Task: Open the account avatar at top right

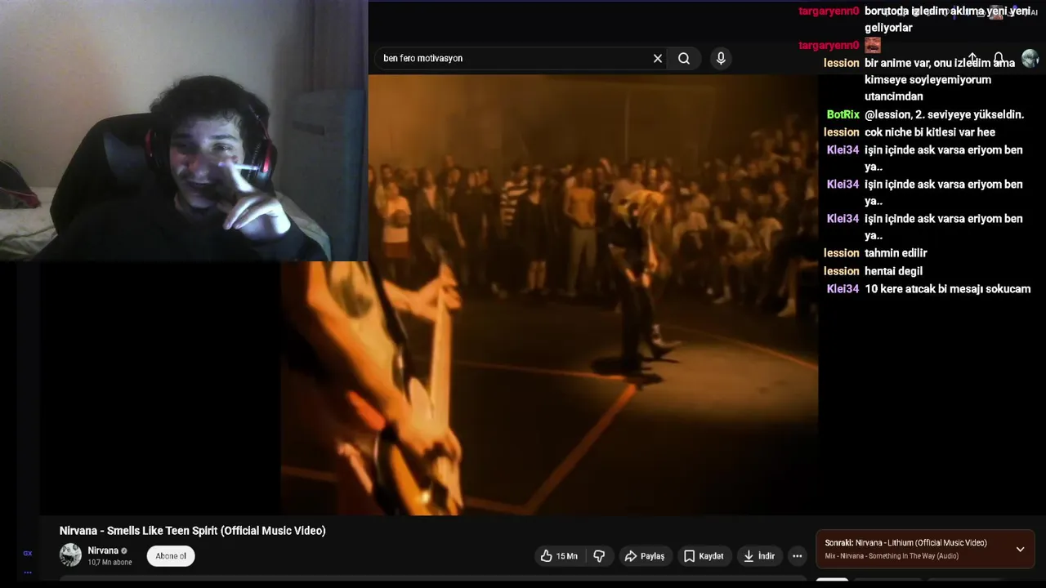Action: tap(1030, 58)
